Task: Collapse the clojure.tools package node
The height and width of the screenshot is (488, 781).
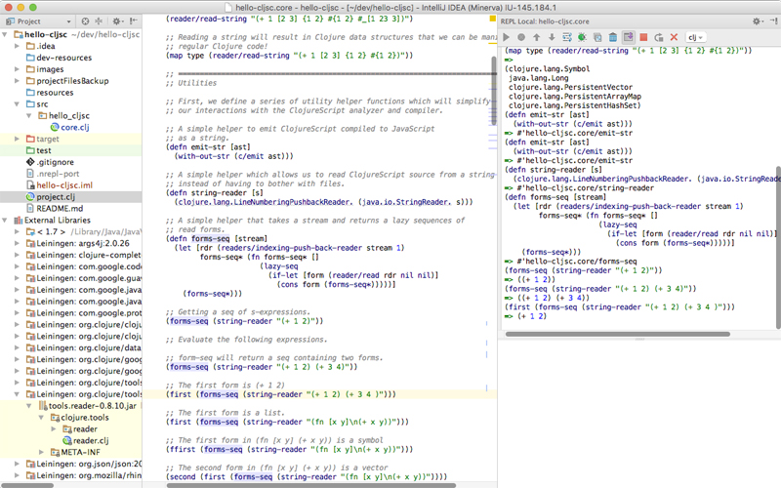Action: [41, 418]
